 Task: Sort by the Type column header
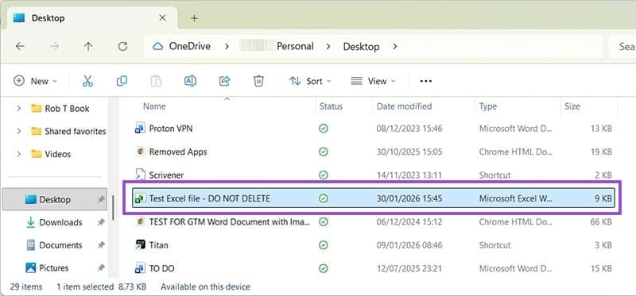pyautogui.click(x=488, y=106)
